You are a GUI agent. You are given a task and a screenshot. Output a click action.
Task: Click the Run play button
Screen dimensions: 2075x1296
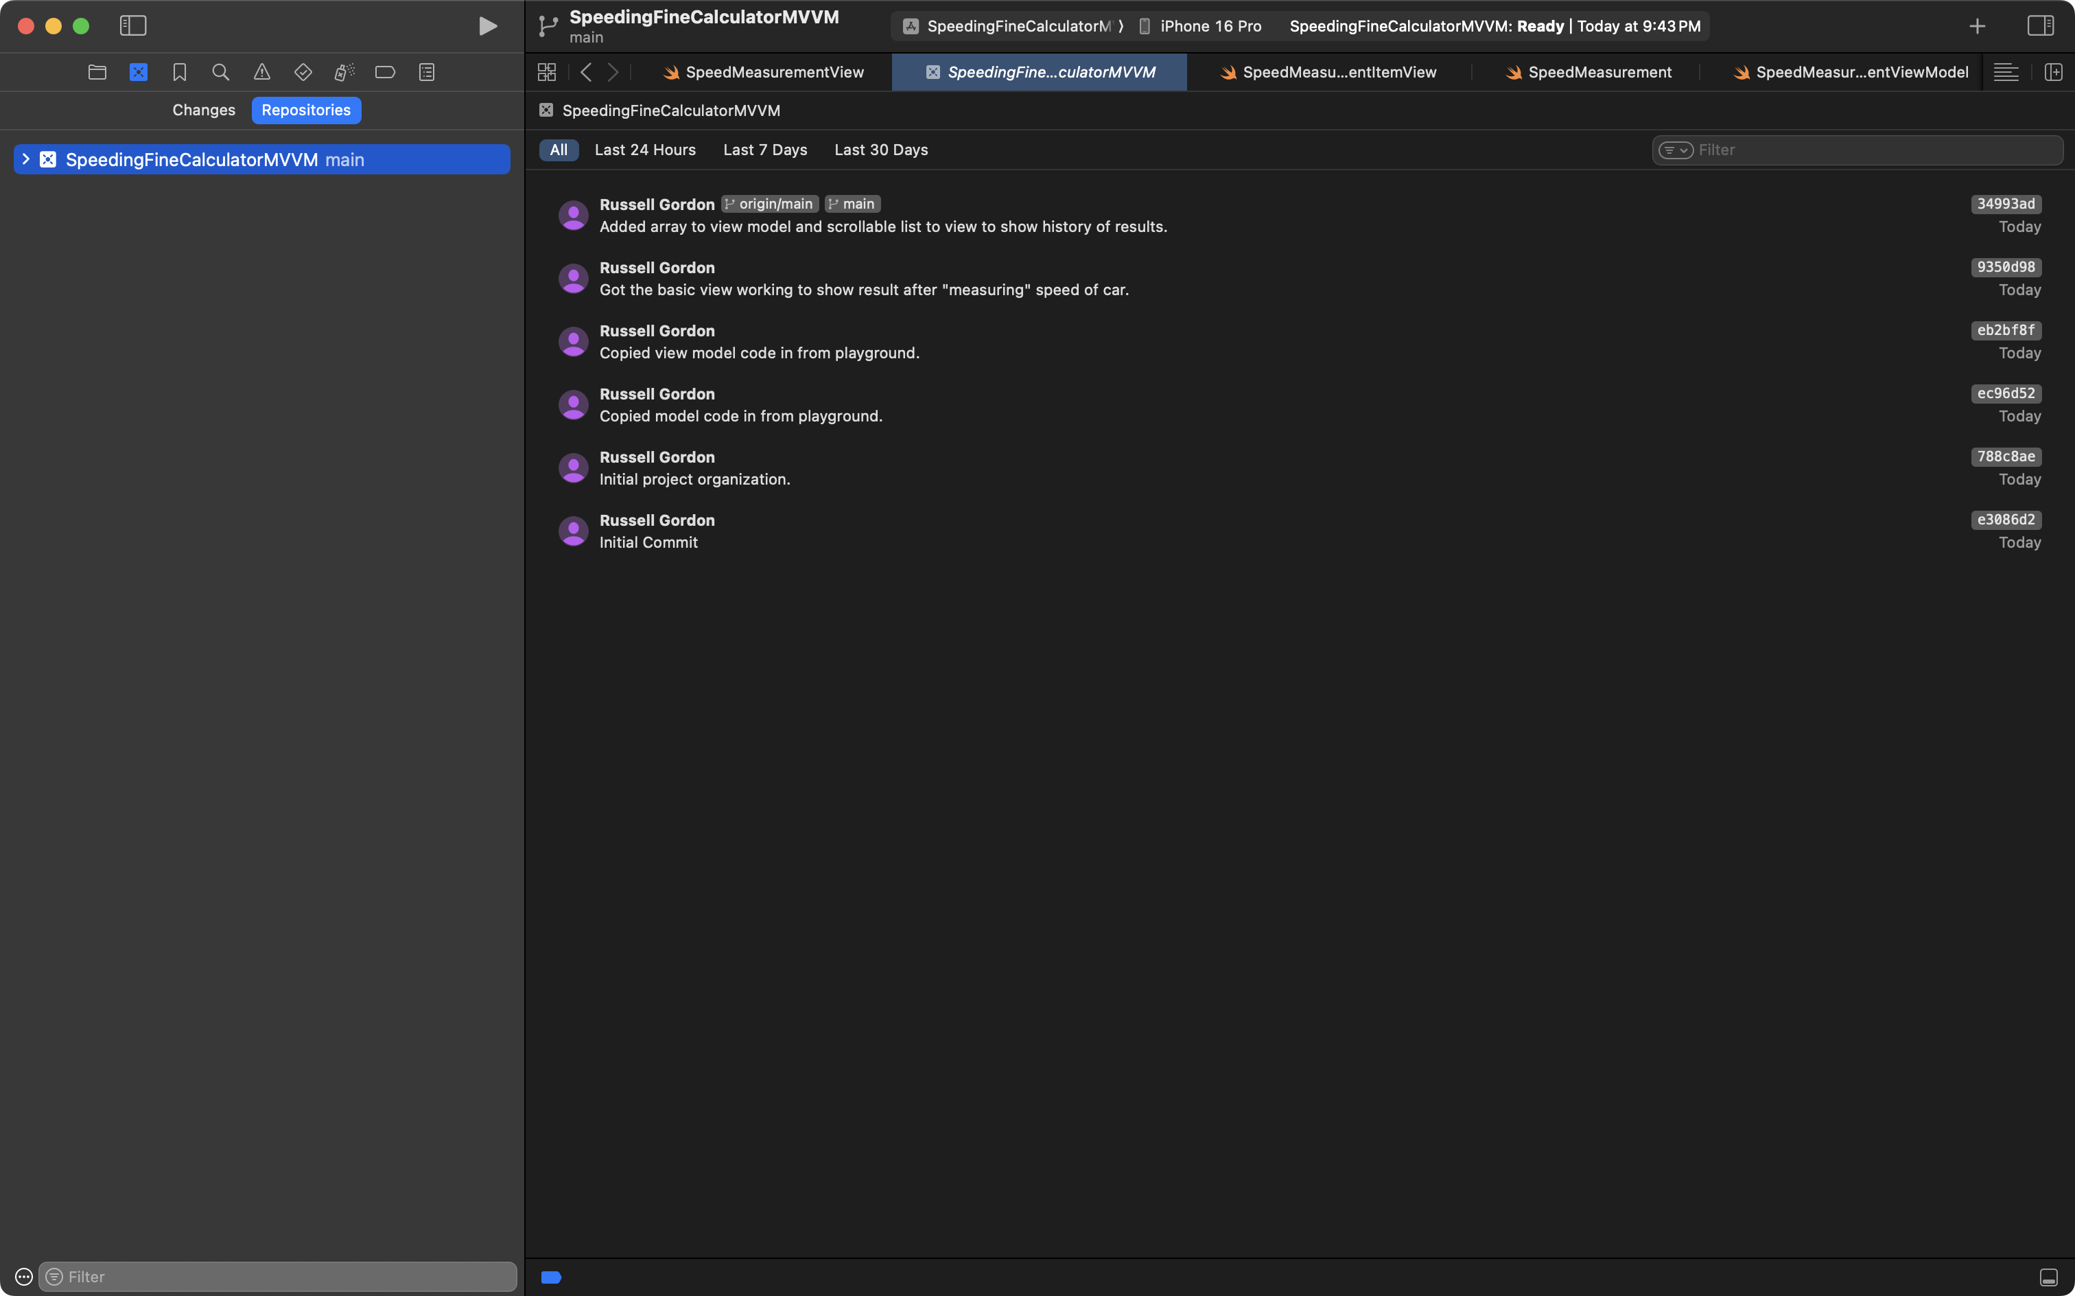(x=487, y=25)
